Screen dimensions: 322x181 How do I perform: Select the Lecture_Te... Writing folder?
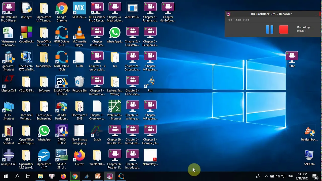(x=115, y=86)
